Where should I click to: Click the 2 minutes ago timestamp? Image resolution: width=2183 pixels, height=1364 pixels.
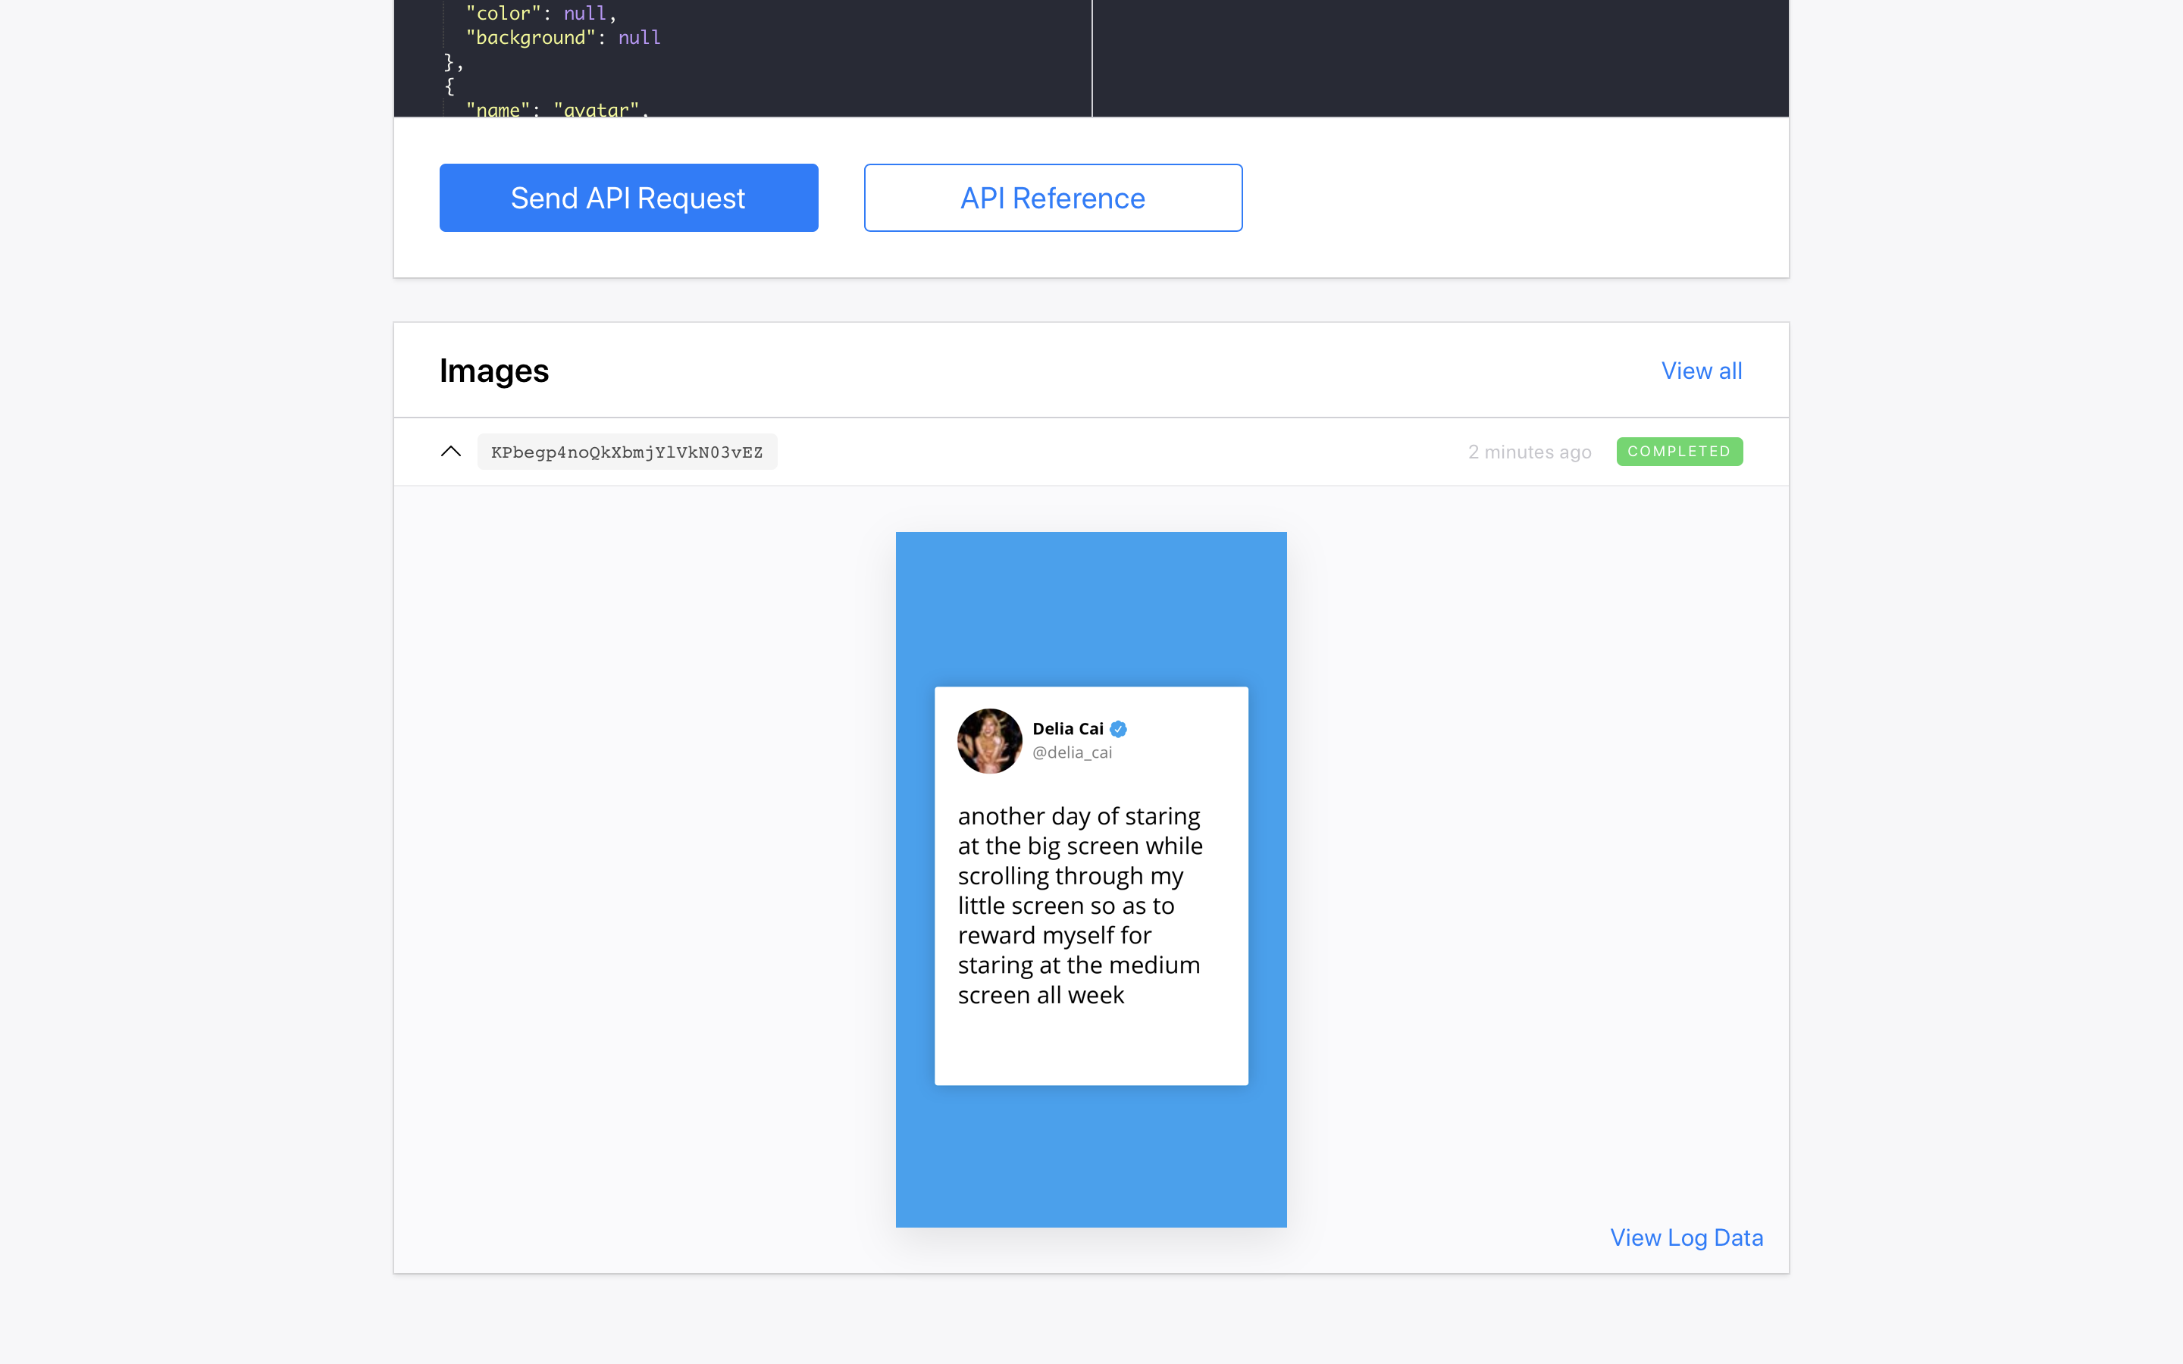tap(1529, 452)
